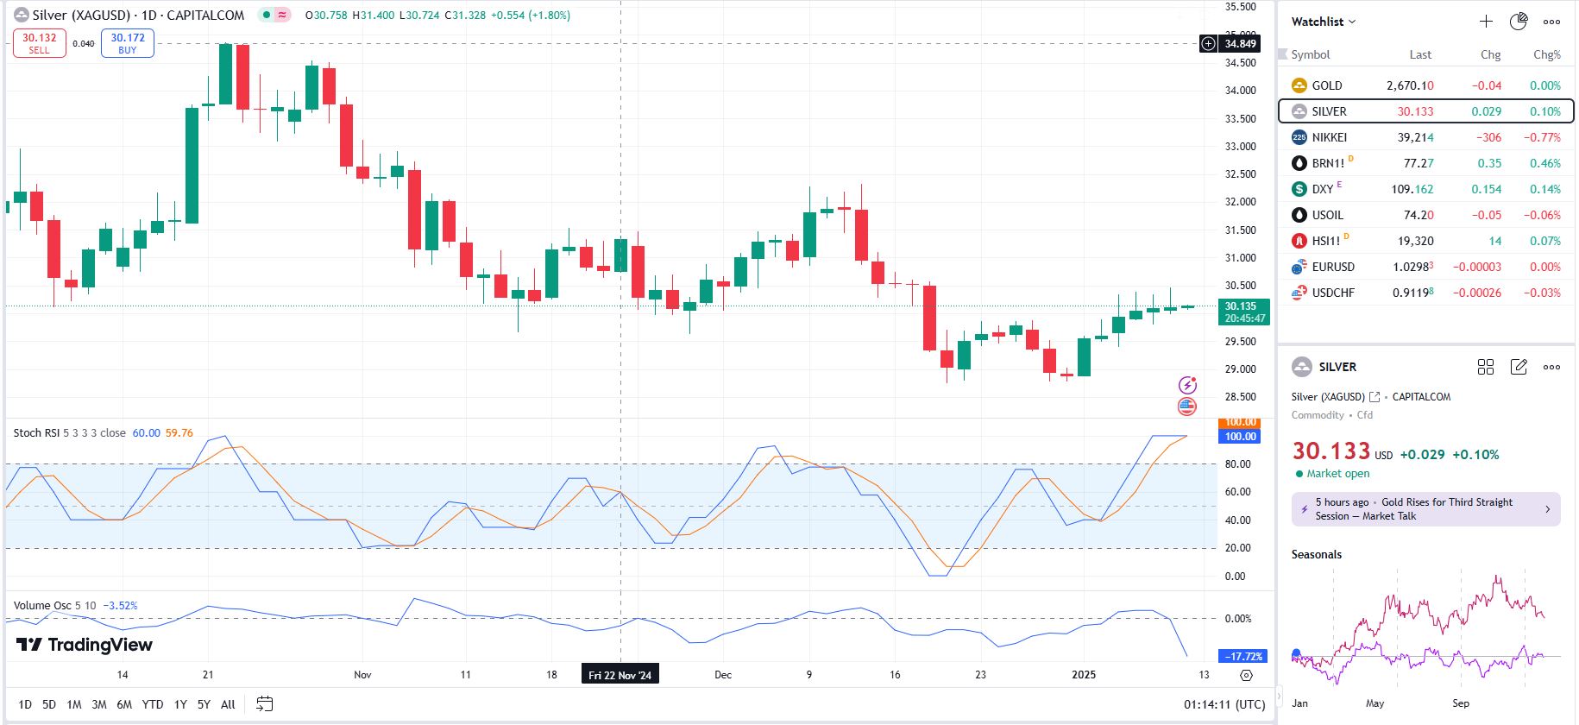
Task: Open the watchlist three-dot options menu
Action: [1551, 22]
